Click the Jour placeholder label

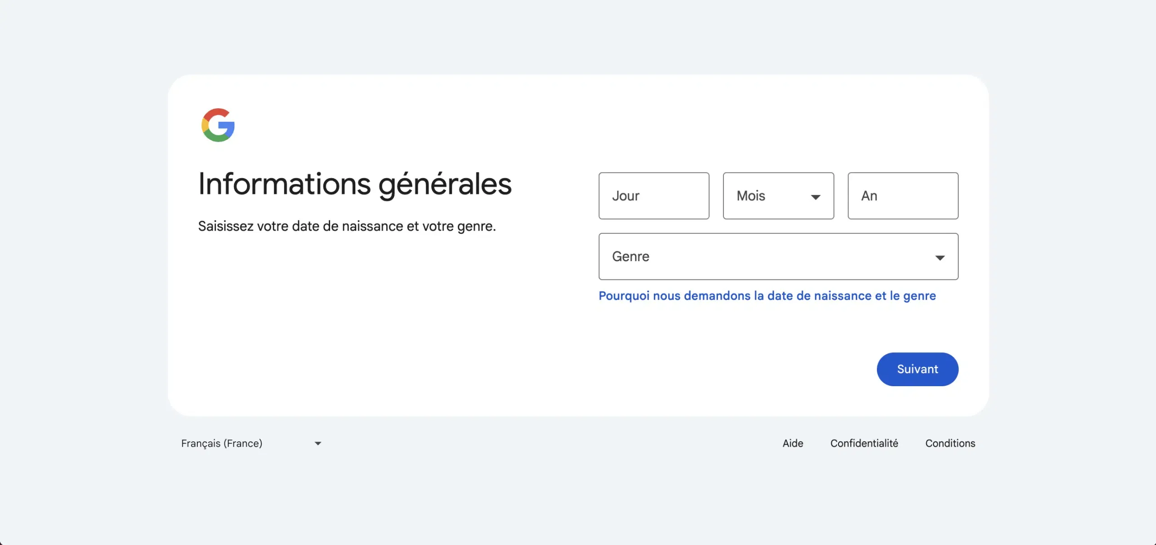[626, 196]
